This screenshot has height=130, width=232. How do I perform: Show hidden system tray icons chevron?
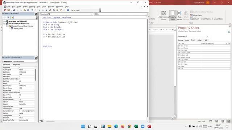186,126
